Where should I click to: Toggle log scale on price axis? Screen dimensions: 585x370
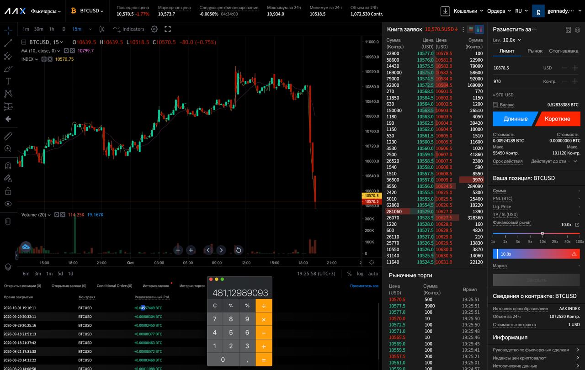[x=360, y=274]
